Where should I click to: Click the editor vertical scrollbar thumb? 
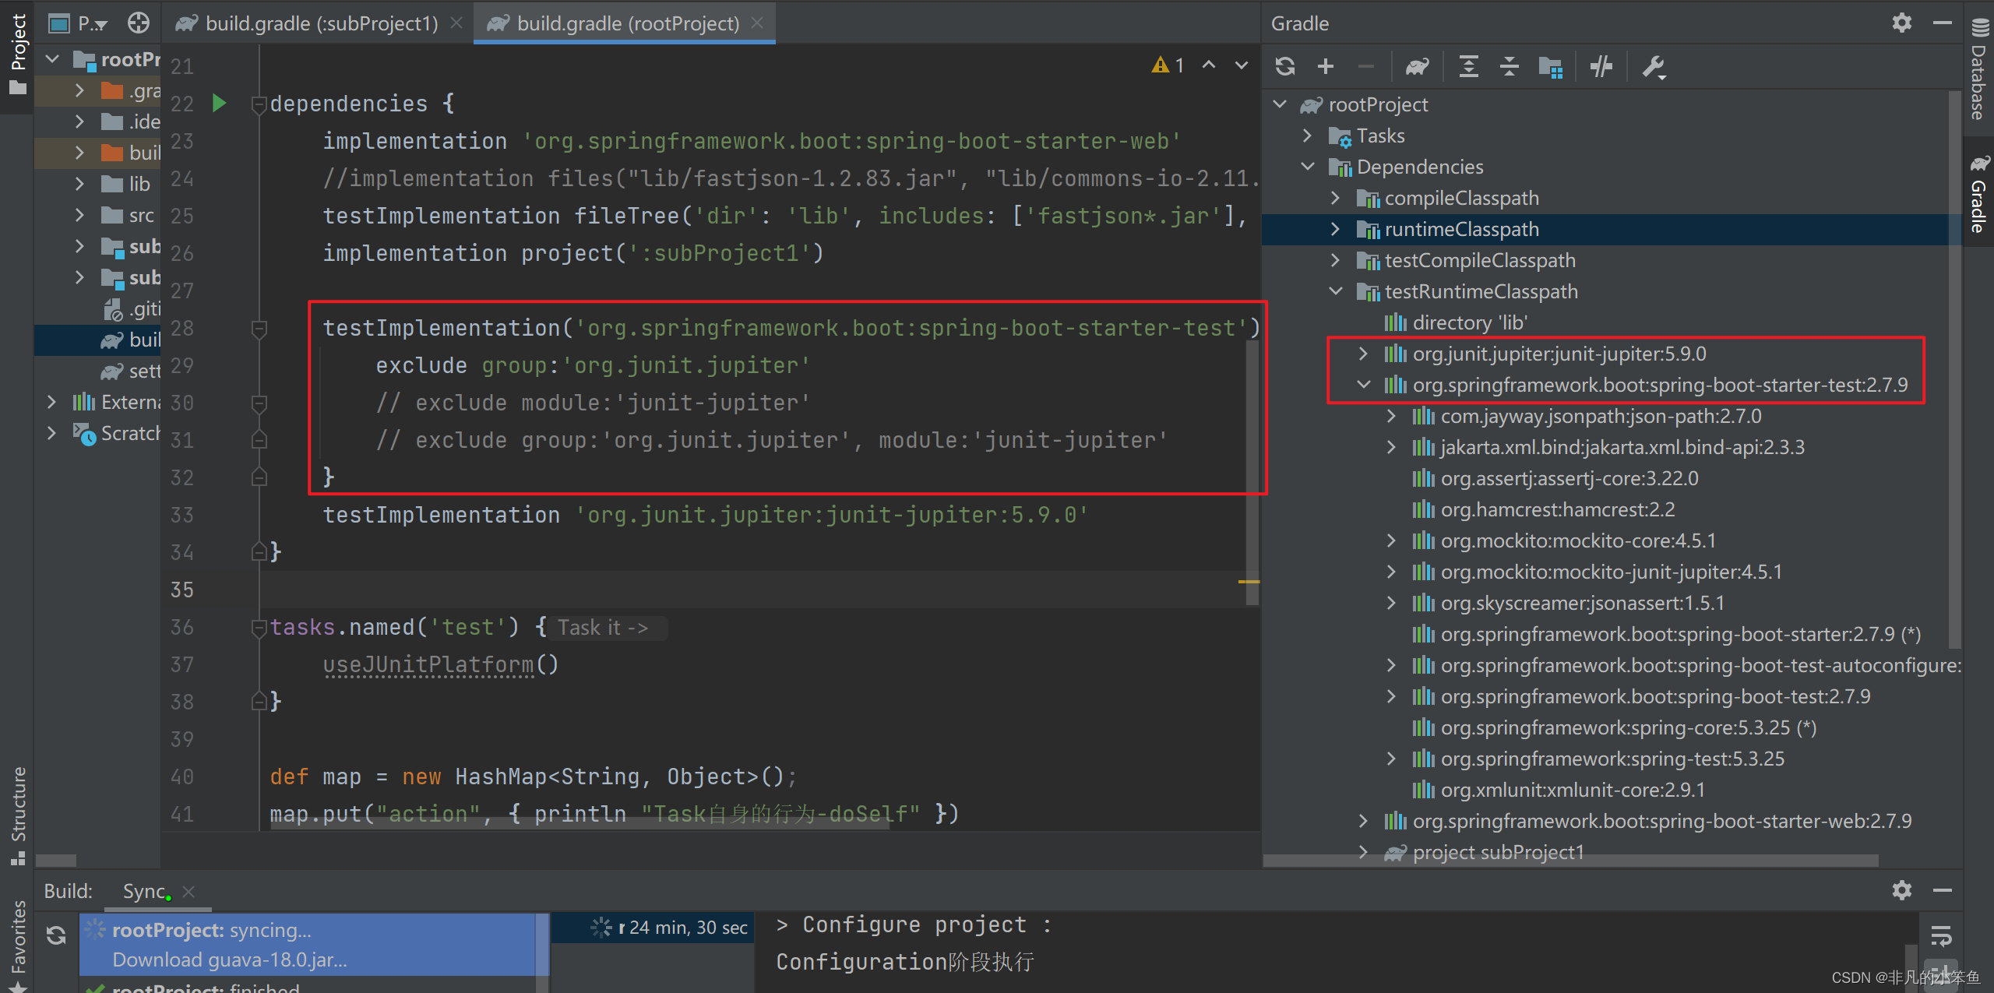click(1252, 467)
